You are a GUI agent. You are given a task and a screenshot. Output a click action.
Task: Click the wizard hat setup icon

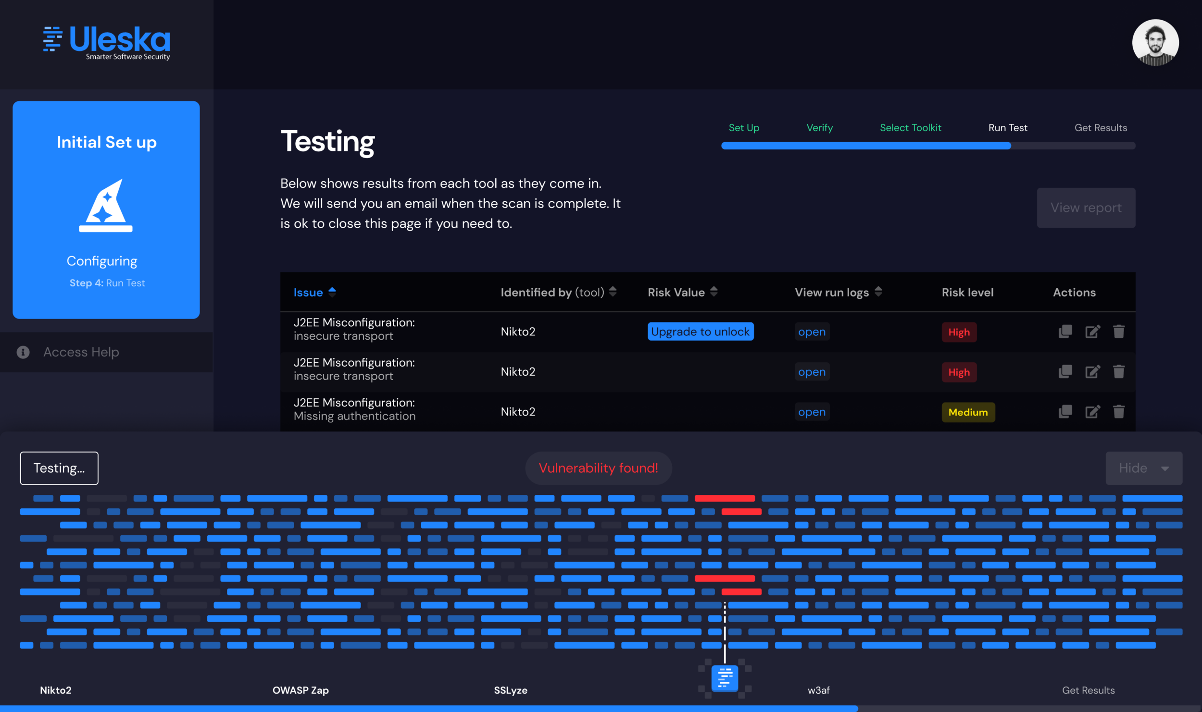click(x=106, y=206)
